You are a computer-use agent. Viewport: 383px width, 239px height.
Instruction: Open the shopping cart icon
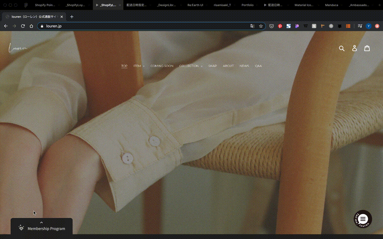(x=367, y=48)
